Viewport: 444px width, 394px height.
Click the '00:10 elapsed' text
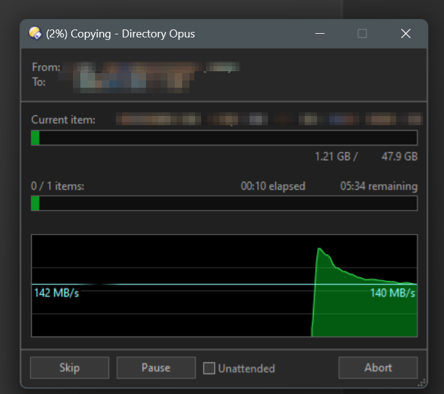point(273,186)
